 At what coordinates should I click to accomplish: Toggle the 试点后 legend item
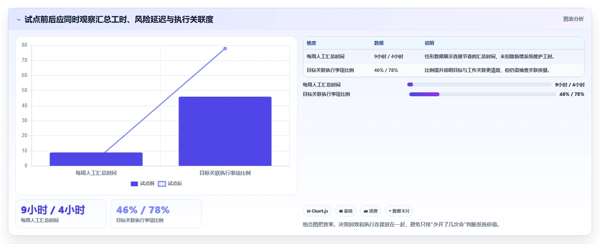(x=170, y=183)
